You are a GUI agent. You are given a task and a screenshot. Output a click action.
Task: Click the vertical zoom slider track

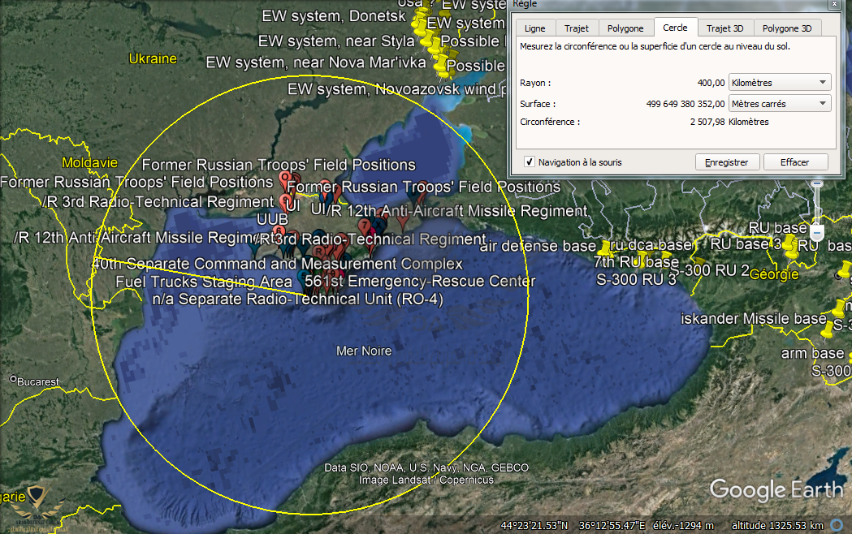pyautogui.click(x=817, y=207)
